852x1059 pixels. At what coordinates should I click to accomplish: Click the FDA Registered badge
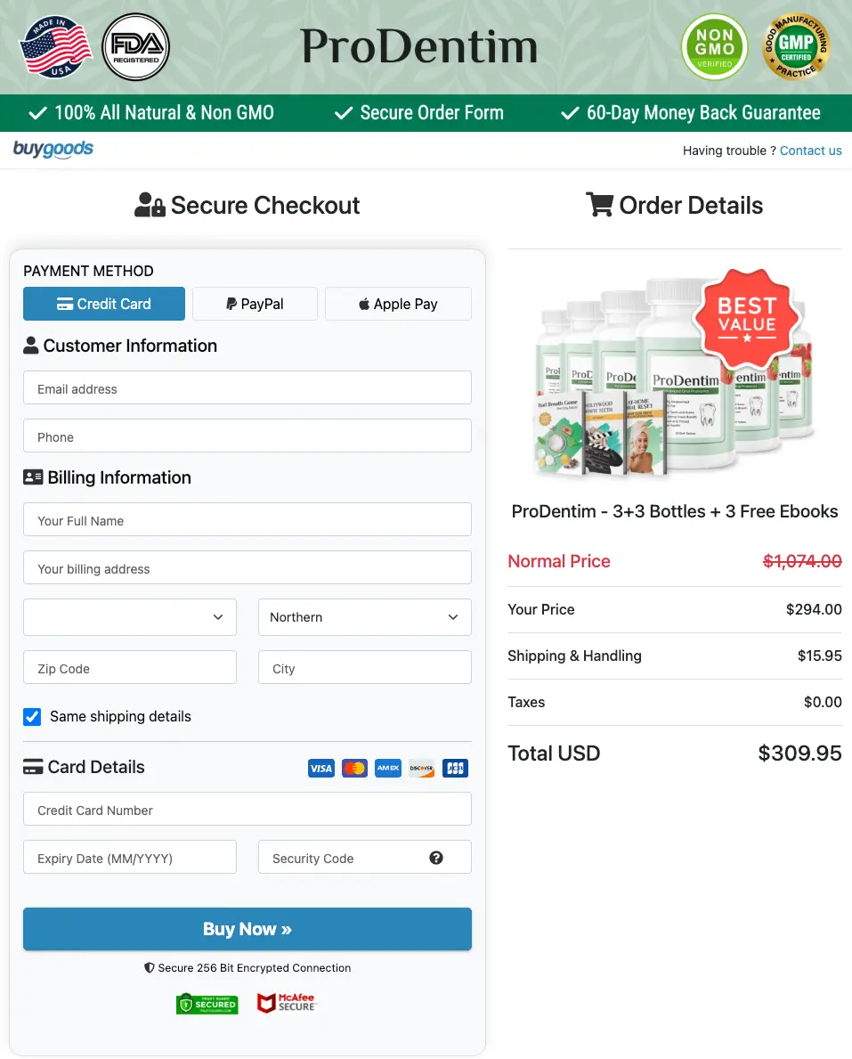click(x=135, y=46)
